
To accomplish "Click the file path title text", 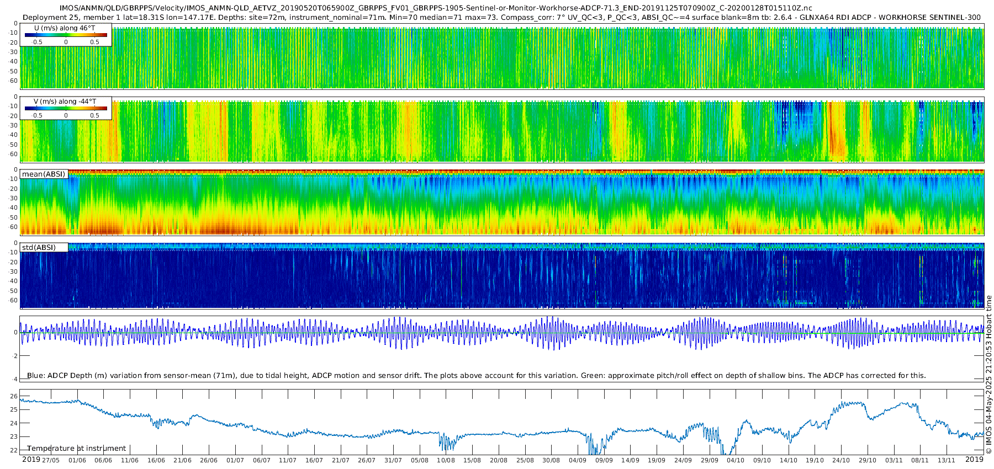I will [436, 8].
